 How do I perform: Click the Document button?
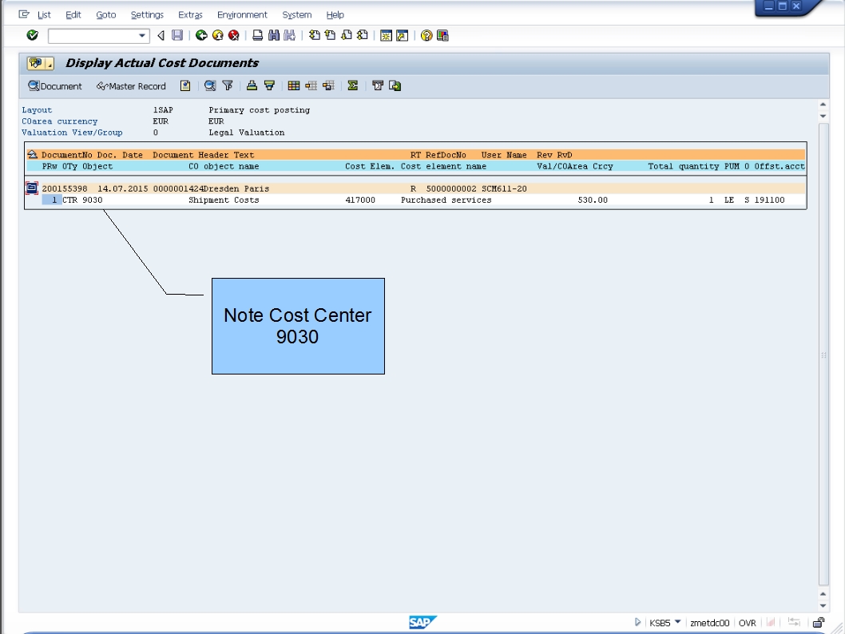tap(55, 86)
